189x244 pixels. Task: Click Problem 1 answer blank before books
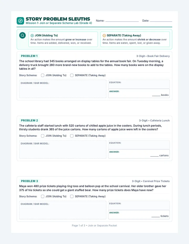point(156,95)
